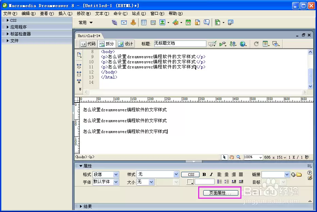Switch to Code view (代码)

[x=88, y=44]
